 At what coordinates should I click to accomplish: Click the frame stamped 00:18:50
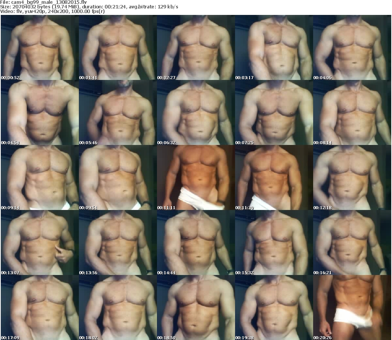tap(196, 307)
